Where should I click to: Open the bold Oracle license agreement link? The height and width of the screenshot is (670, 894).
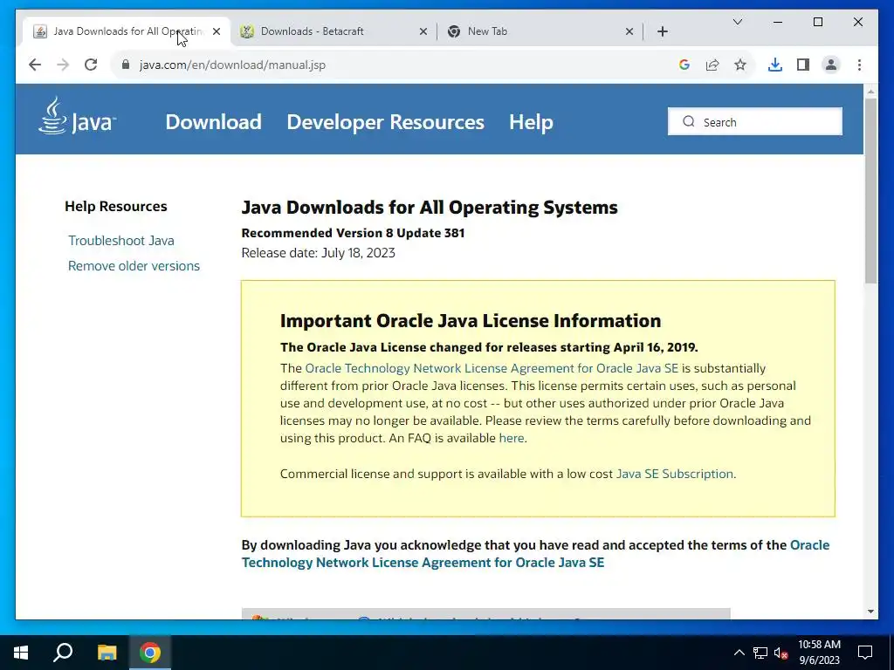[x=535, y=554]
